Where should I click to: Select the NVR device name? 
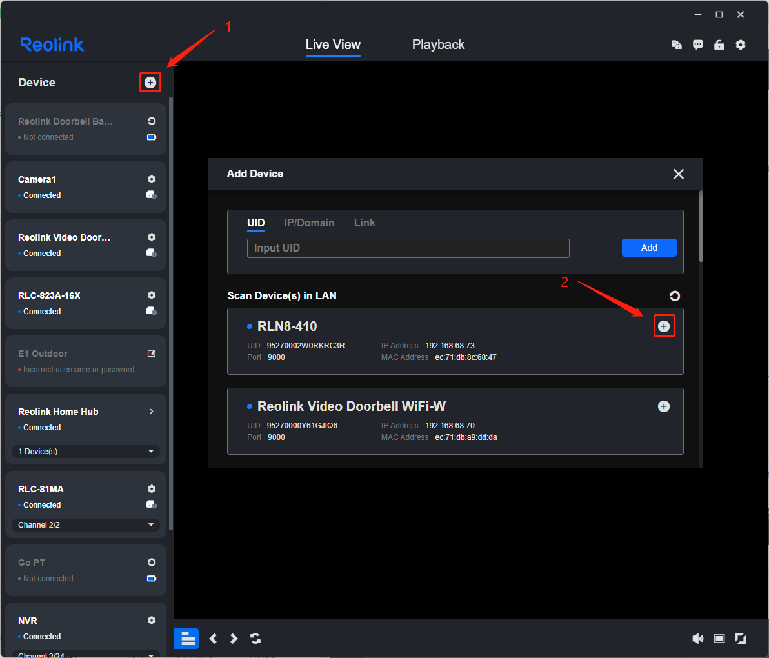point(28,621)
